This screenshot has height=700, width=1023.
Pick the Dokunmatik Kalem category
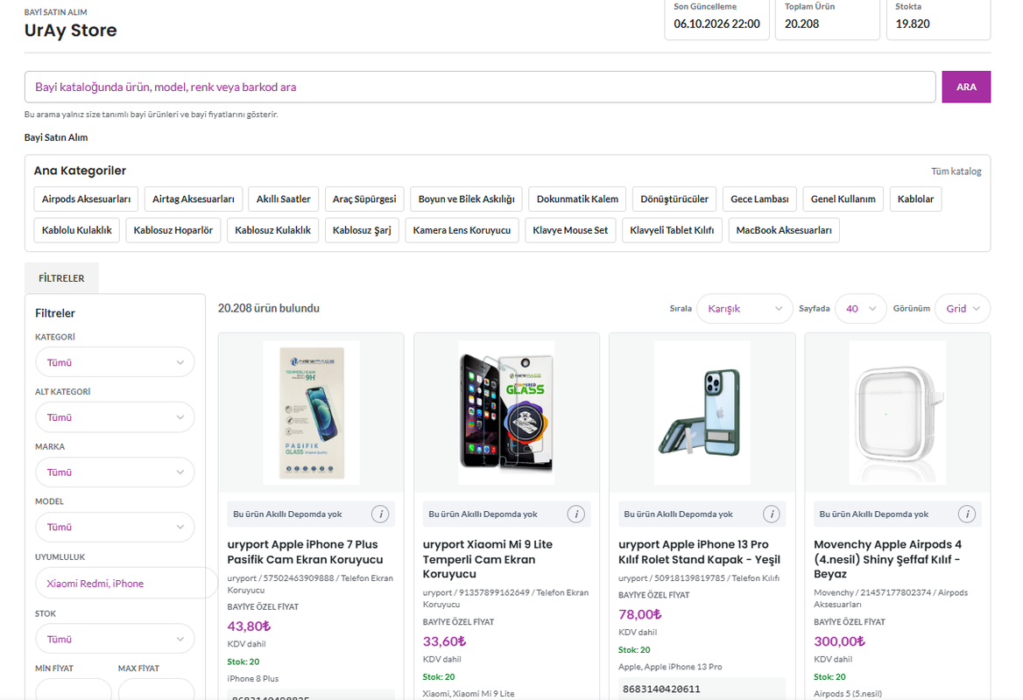[x=577, y=199]
